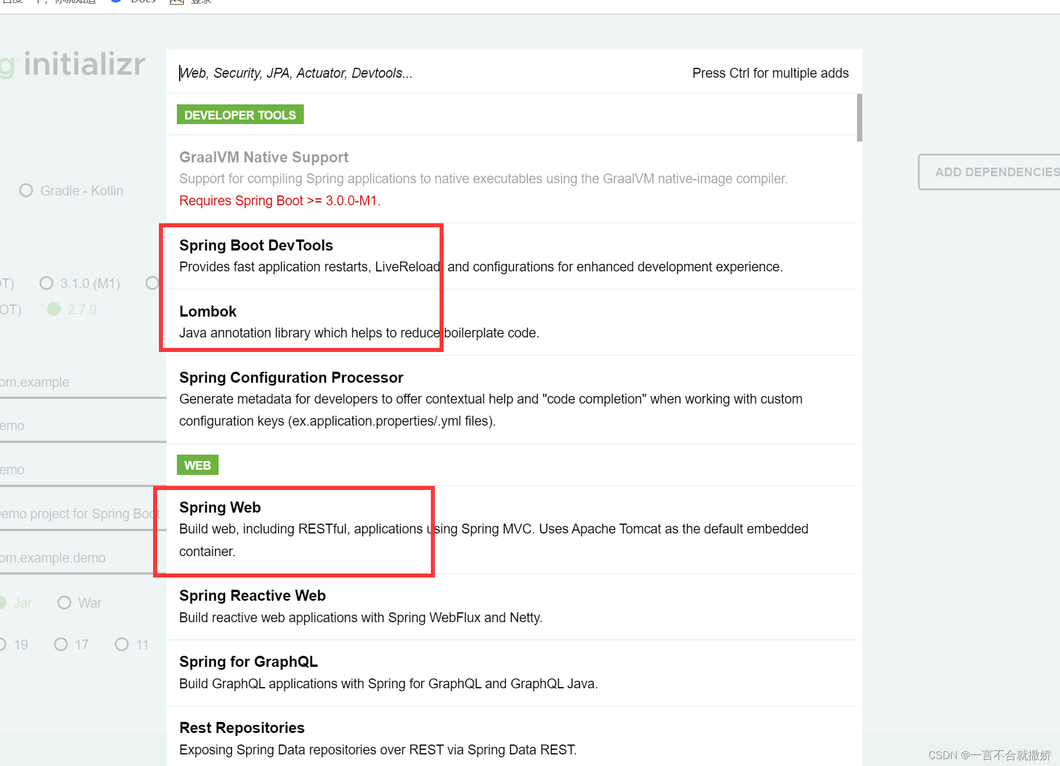The image size is (1060, 766).
Task: Click the DEVELOPER TOOLS category label
Action: tap(240, 115)
